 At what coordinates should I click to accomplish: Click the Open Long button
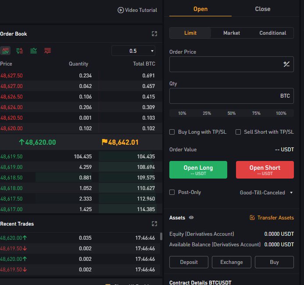[x=198, y=170]
